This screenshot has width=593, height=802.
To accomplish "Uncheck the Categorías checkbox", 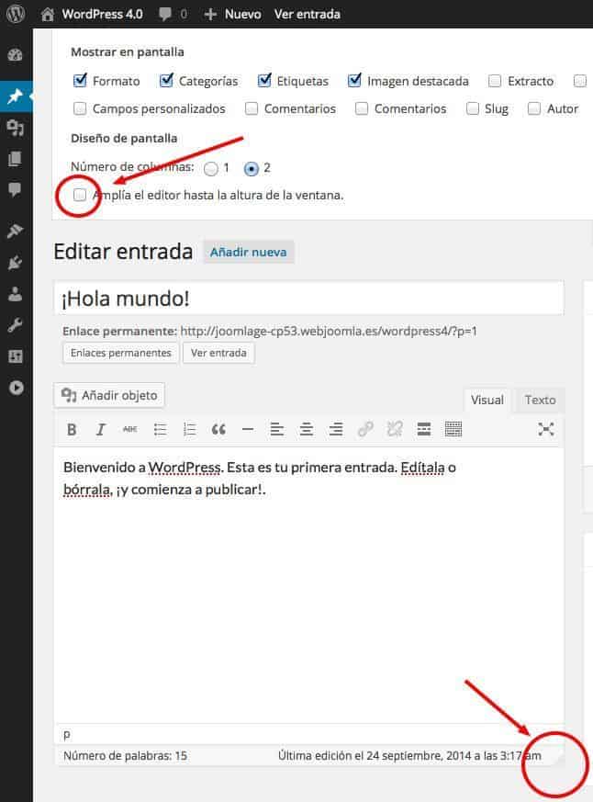I will [166, 80].
